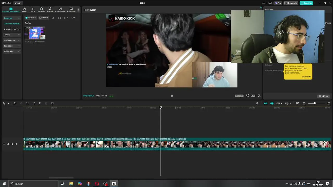This screenshot has width=333, height=187.
Task: Open the Audio tab
Action: click(x=24, y=10)
